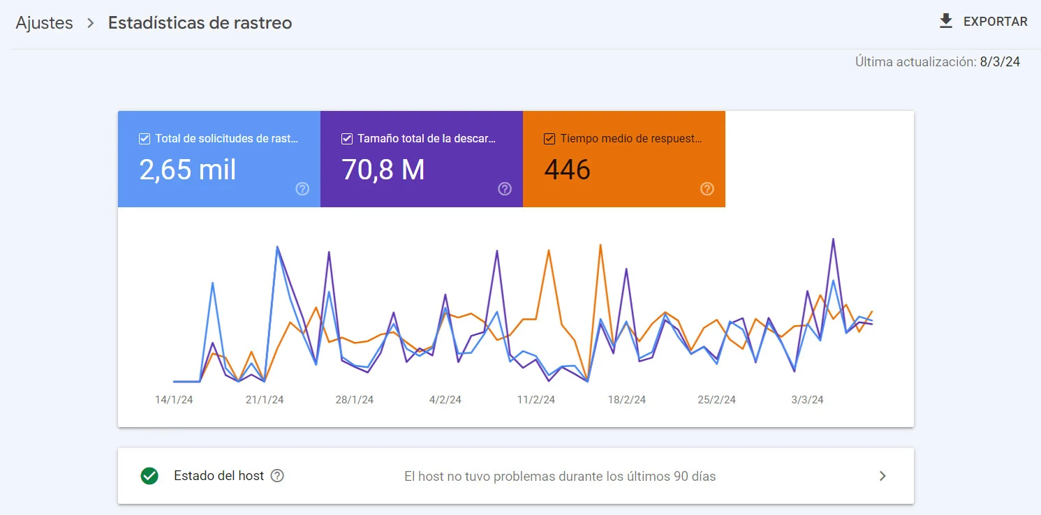The image size is (1041, 515).
Task: Uncheck Tiempo medio de respuesta checkbox
Action: [x=549, y=139]
